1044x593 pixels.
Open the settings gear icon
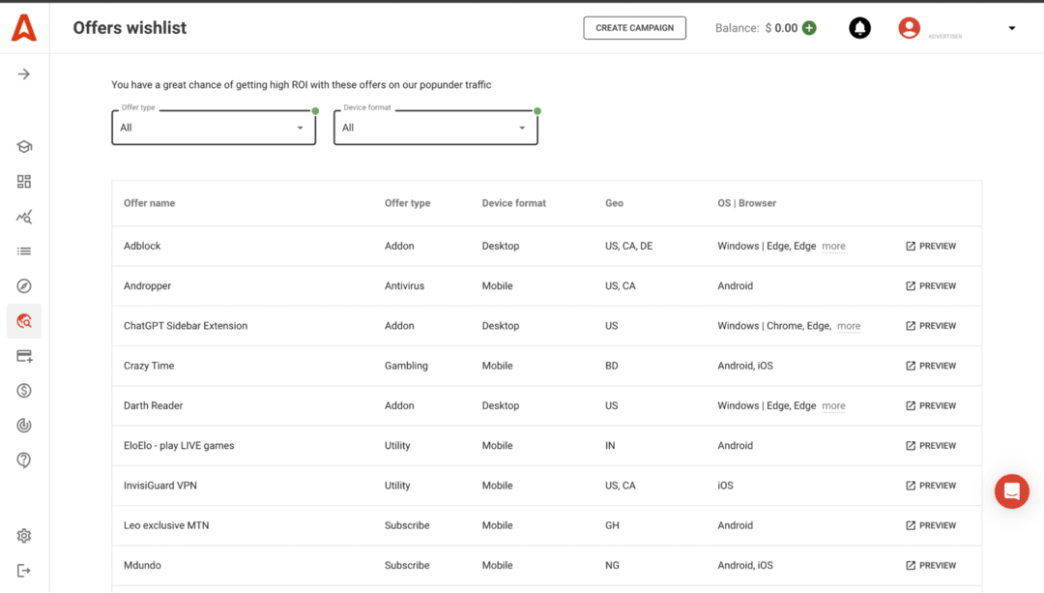click(24, 536)
